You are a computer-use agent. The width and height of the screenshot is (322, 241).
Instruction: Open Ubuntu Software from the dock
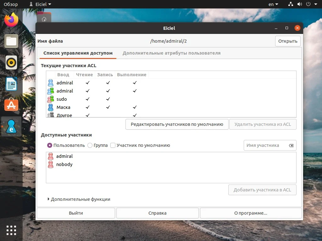click(11, 105)
